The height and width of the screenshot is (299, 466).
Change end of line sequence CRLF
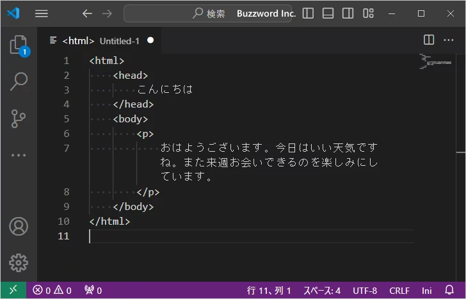click(399, 291)
